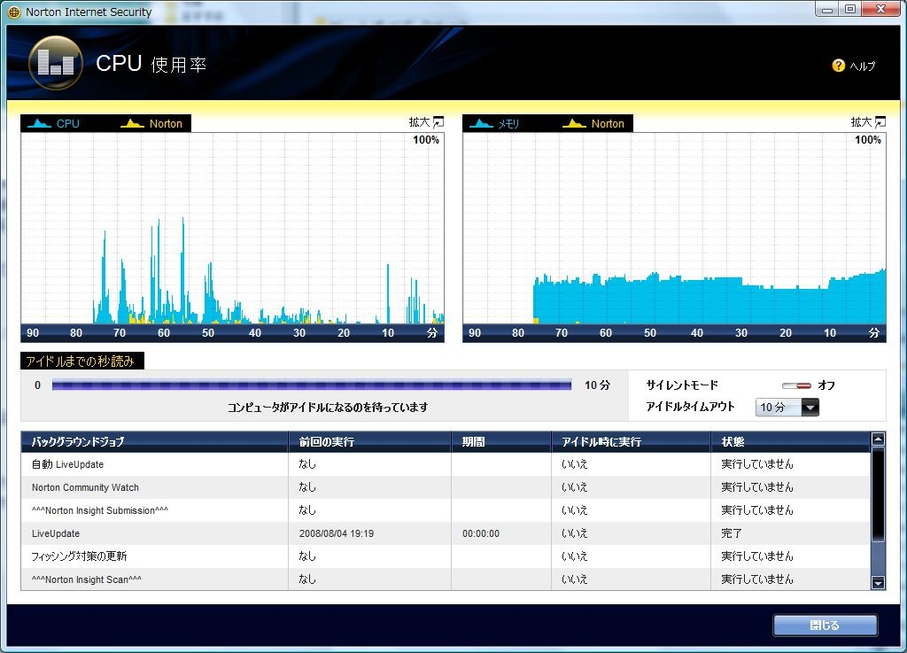Click the アイドルまでの秒読み heading
Screen dimensions: 907x653
coord(81,361)
